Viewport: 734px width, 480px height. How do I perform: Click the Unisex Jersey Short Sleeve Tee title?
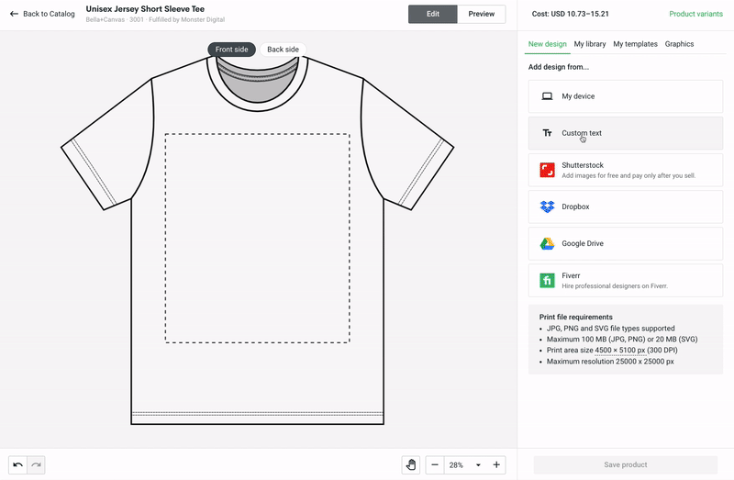pos(145,9)
